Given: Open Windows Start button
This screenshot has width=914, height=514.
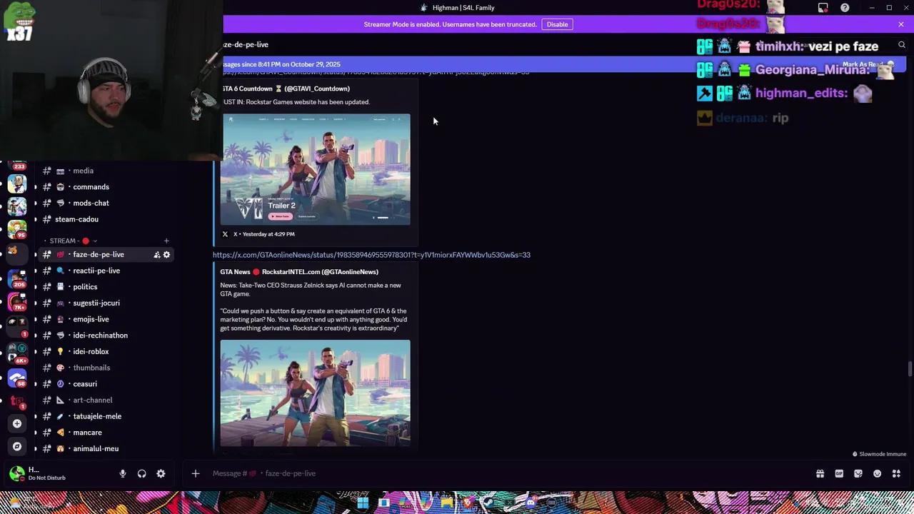Looking at the screenshot, I should click(363, 503).
